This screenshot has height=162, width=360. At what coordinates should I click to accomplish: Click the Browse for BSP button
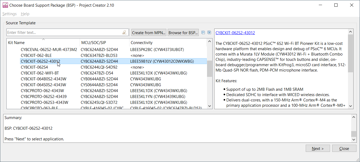coord(183,33)
